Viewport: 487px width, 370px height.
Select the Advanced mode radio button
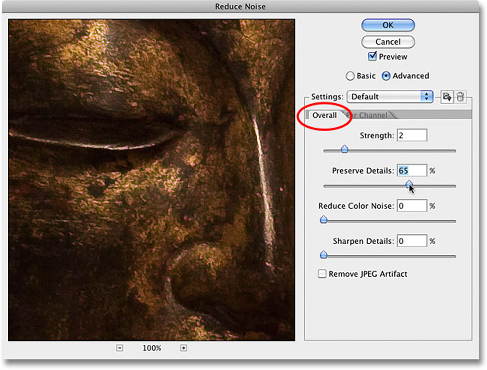coord(386,76)
